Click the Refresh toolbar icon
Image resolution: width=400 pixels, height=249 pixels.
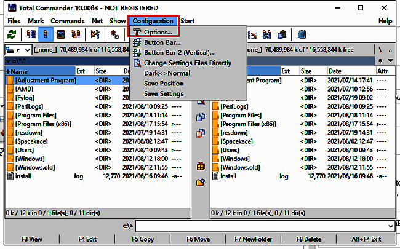click(10, 34)
